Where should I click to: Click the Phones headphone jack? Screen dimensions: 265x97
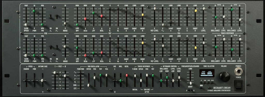[238, 71]
